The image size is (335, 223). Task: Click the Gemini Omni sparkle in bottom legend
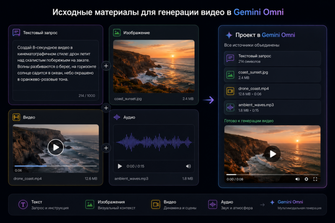[272, 202]
